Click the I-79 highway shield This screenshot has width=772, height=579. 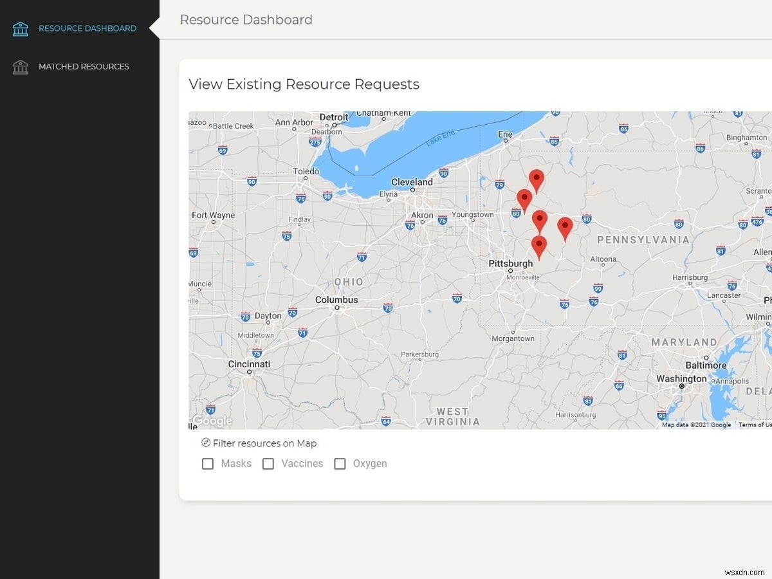(500, 185)
